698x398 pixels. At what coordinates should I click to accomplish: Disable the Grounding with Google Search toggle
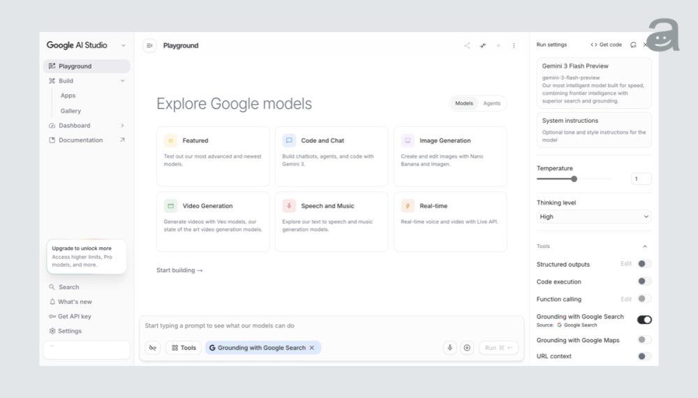[x=644, y=320]
